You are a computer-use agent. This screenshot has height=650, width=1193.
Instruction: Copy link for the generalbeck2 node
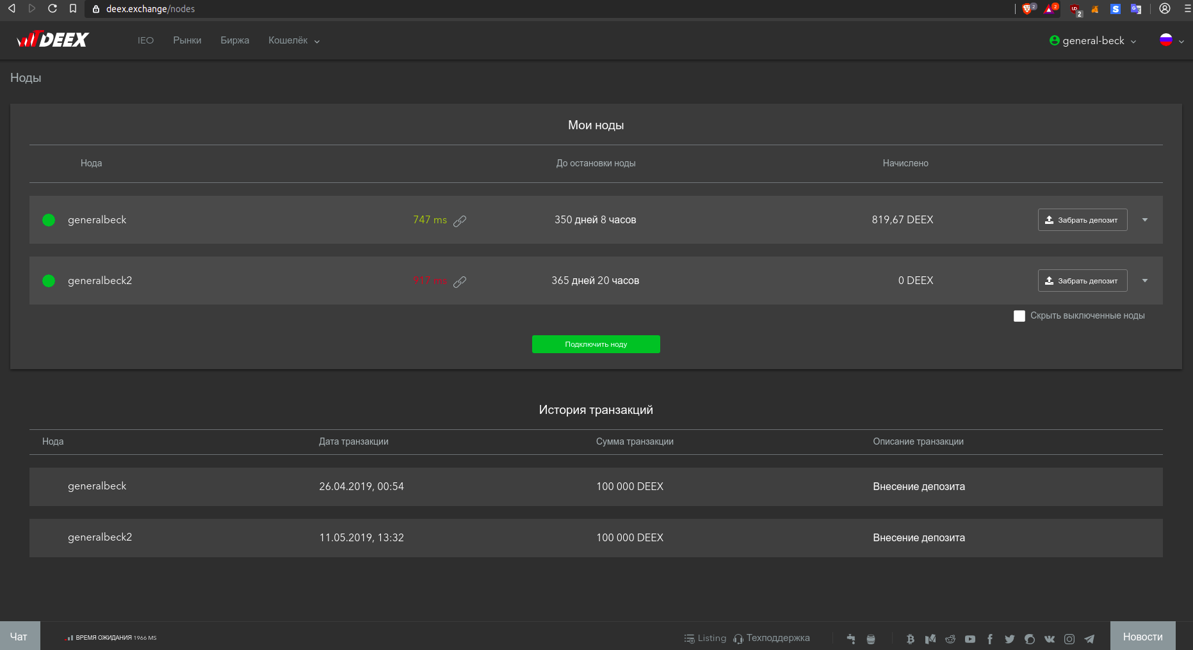[460, 281]
